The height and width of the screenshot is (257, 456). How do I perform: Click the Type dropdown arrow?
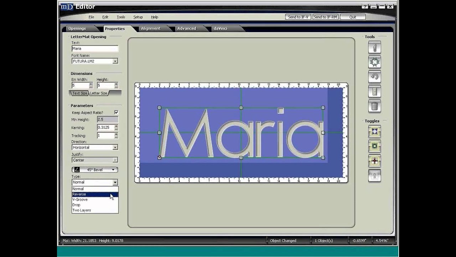point(115,182)
